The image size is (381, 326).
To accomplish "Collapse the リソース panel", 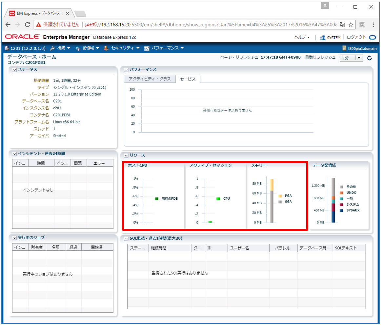I will tap(126, 155).
